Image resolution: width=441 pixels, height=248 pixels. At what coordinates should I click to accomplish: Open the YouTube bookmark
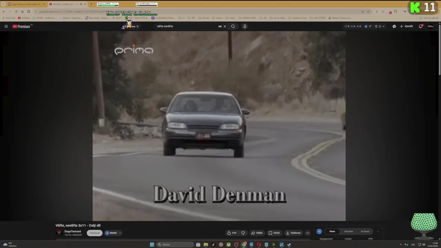pyautogui.click(x=24, y=18)
